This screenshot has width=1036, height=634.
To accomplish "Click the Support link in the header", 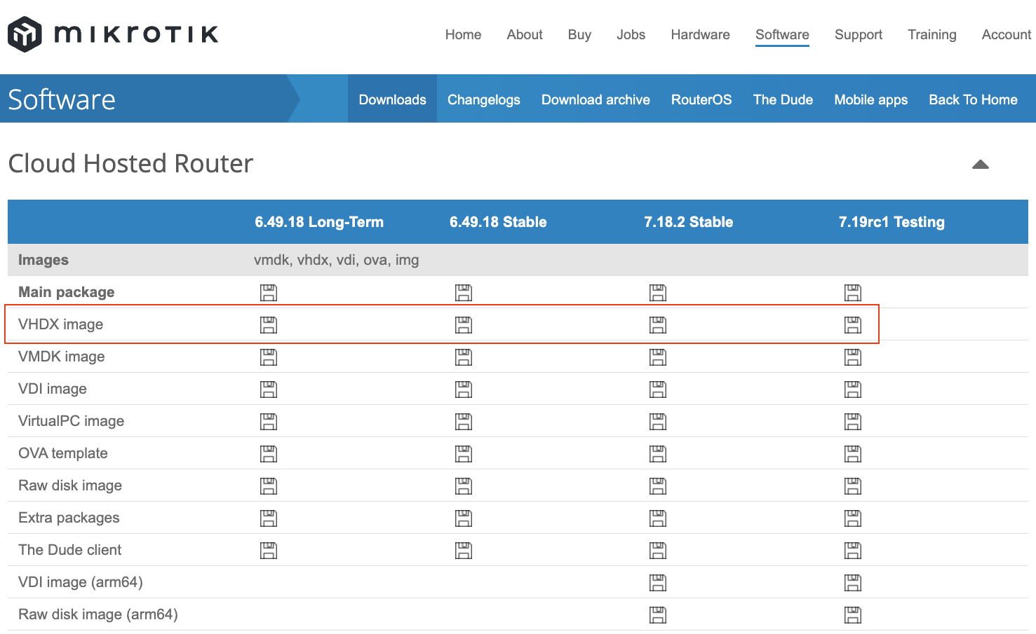I will coord(858,34).
